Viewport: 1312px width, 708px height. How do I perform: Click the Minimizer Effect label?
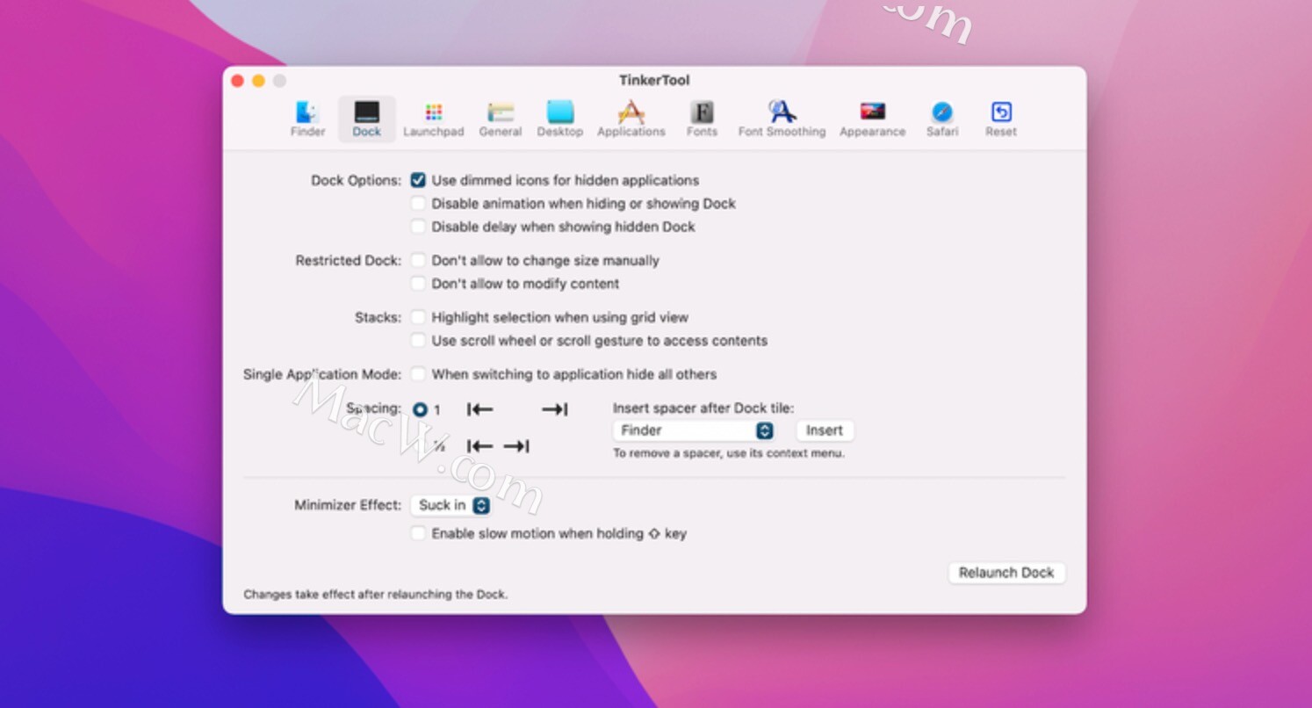pyautogui.click(x=348, y=505)
